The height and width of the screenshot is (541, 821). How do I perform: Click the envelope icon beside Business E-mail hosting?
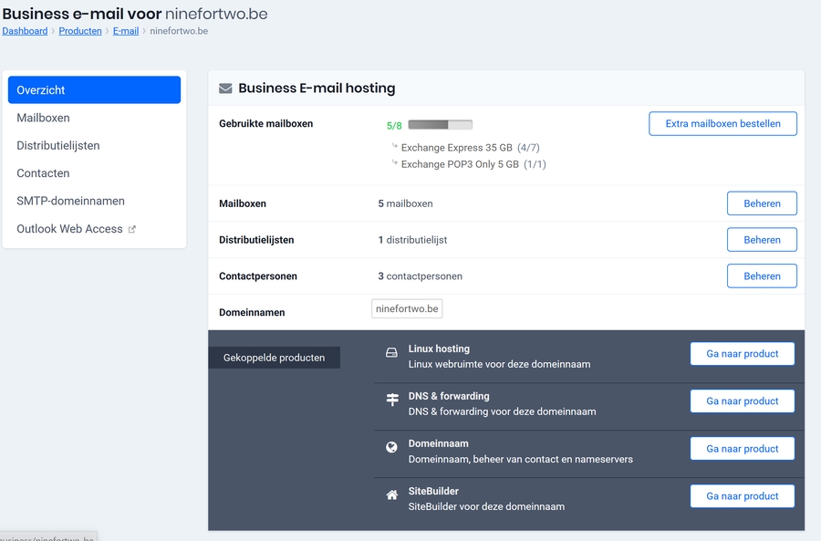tap(224, 88)
